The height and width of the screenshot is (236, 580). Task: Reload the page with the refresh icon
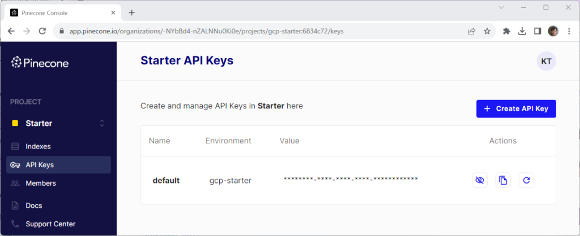click(x=42, y=32)
